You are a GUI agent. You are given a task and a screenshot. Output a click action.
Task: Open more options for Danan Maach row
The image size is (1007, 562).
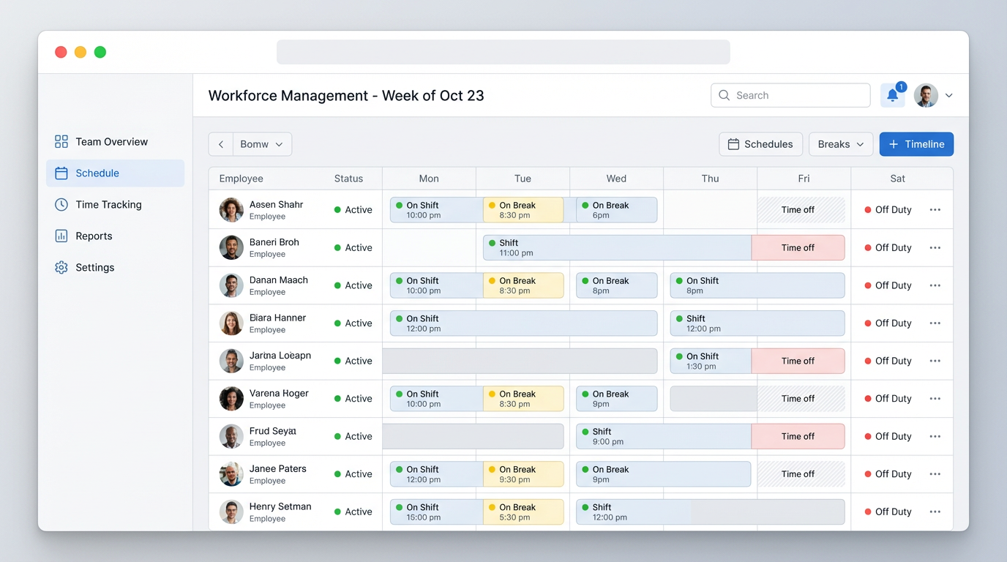point(935,285)
